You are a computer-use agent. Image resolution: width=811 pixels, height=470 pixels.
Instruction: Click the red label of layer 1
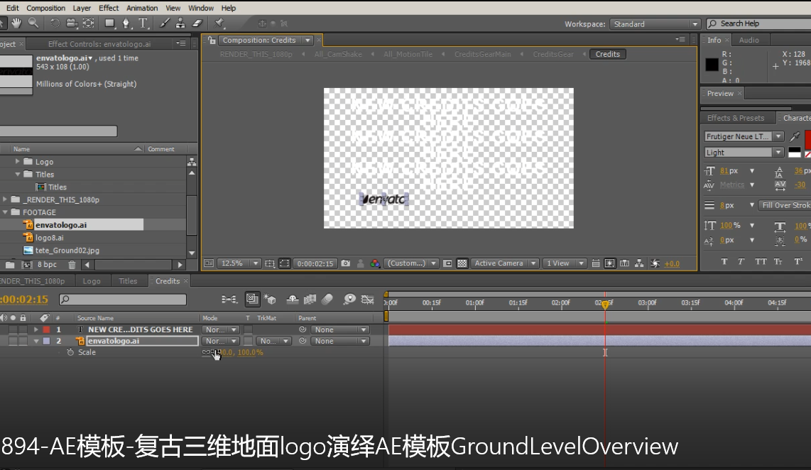click(47, 330)
